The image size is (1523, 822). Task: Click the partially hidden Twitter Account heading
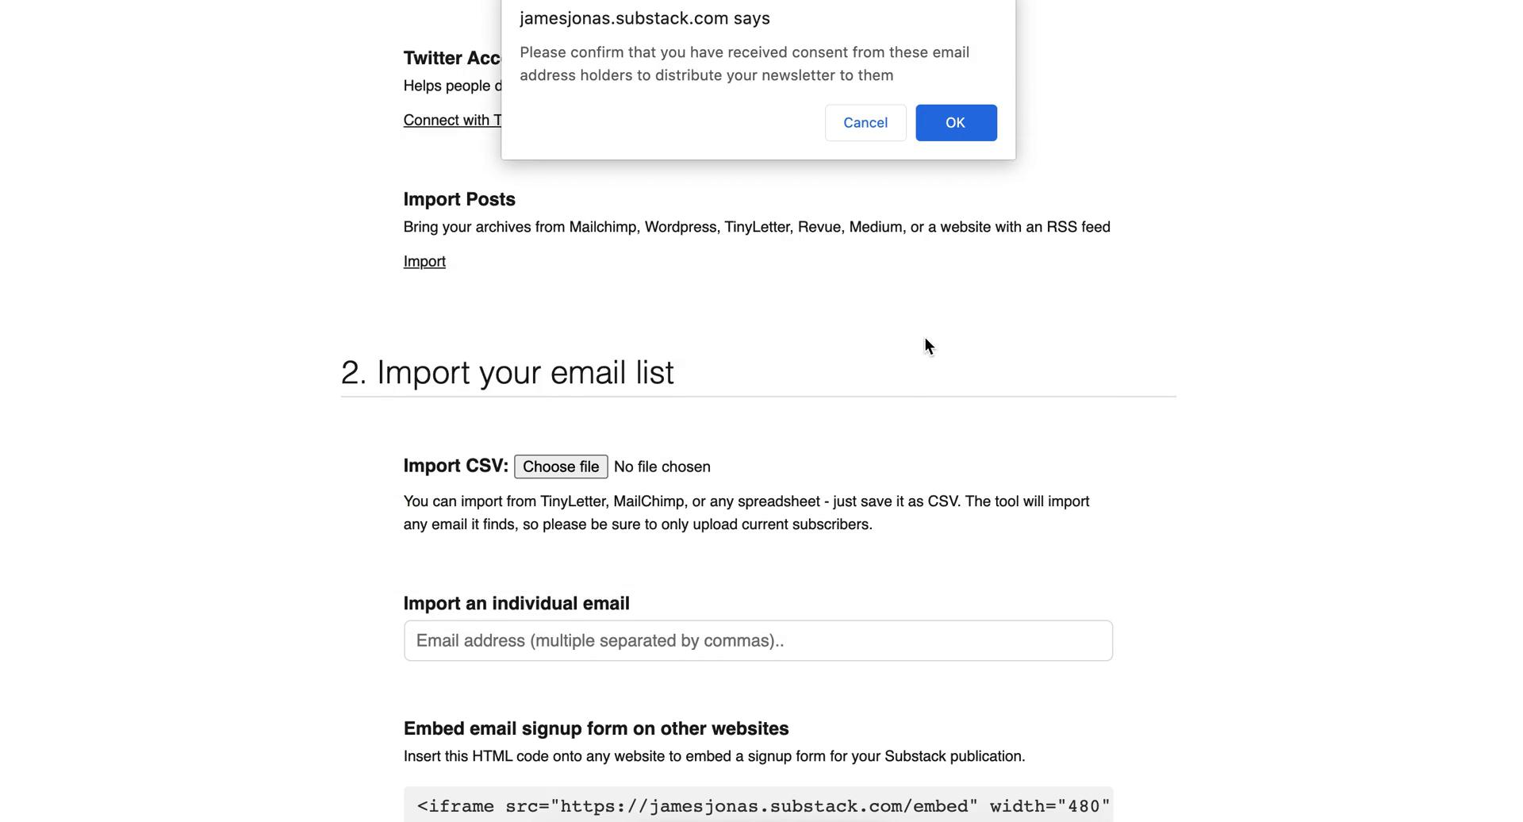click(x=452, y=58)
